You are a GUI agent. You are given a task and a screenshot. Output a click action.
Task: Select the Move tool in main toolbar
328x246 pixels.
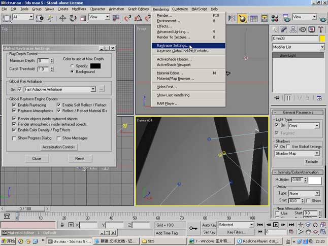click(62, 18)
